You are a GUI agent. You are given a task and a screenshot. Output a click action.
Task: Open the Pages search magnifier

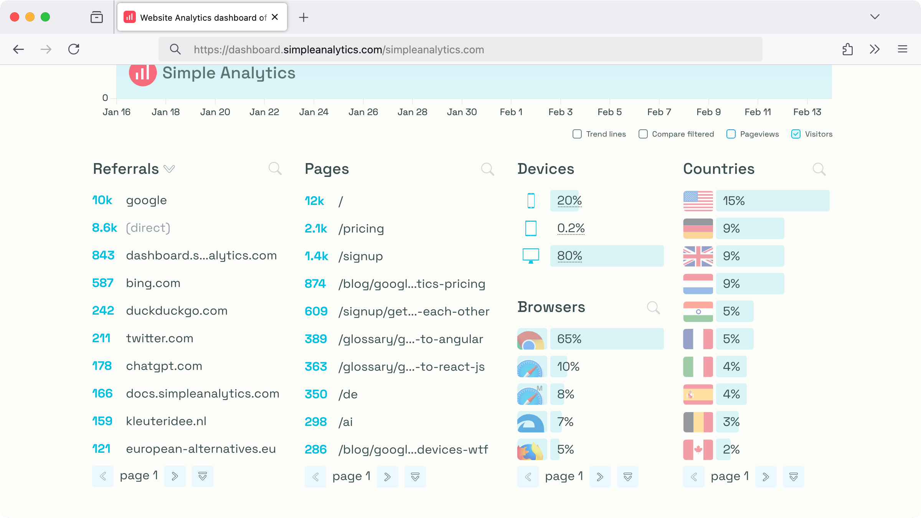487,169
